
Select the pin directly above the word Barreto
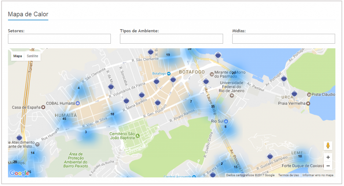142,96
